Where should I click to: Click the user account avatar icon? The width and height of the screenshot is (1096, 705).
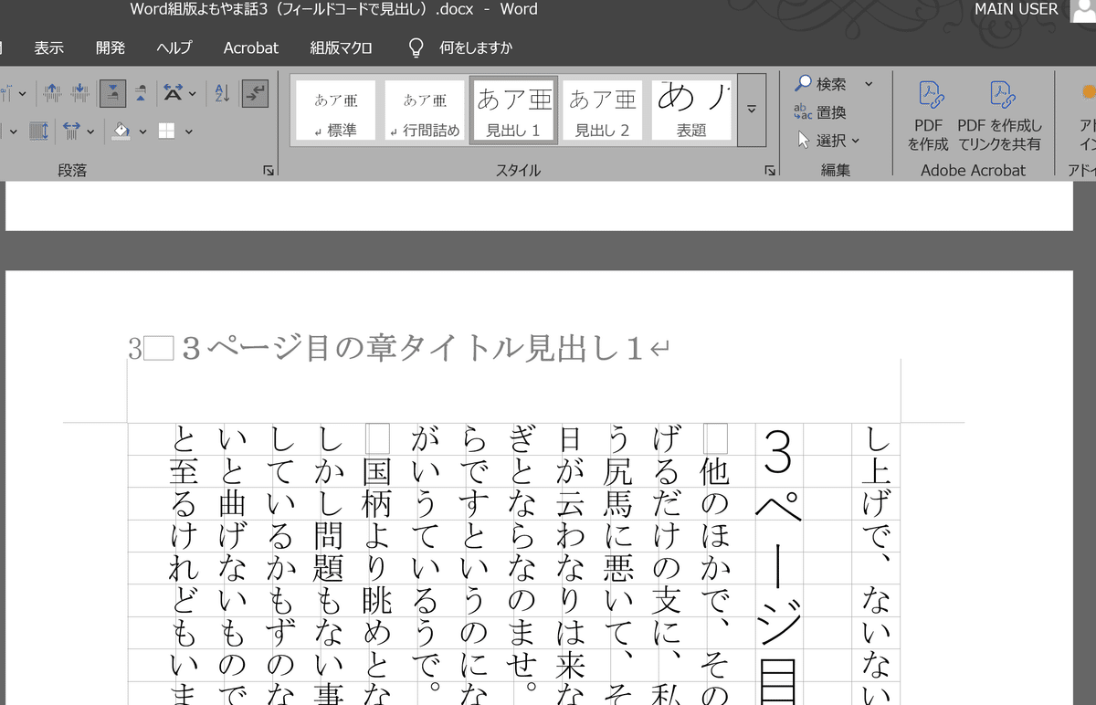pyautogui.click(x=1083, y=10)
